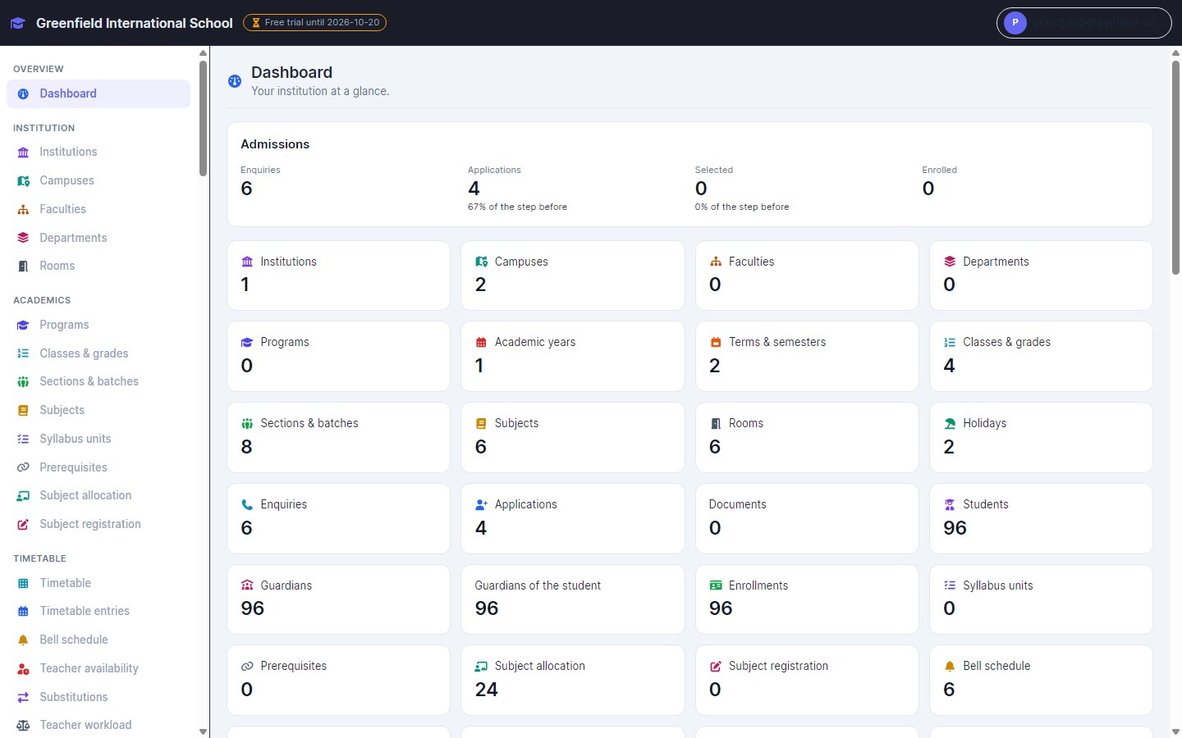Click the Syllabus units card list icon

[x=950, y=585]
